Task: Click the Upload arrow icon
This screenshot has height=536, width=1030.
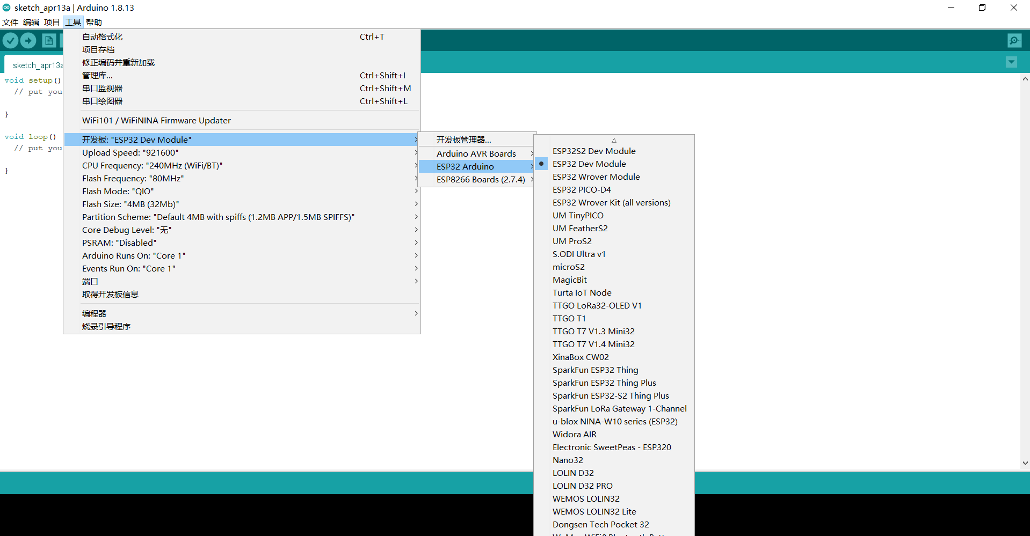Action: click(28, 40)
